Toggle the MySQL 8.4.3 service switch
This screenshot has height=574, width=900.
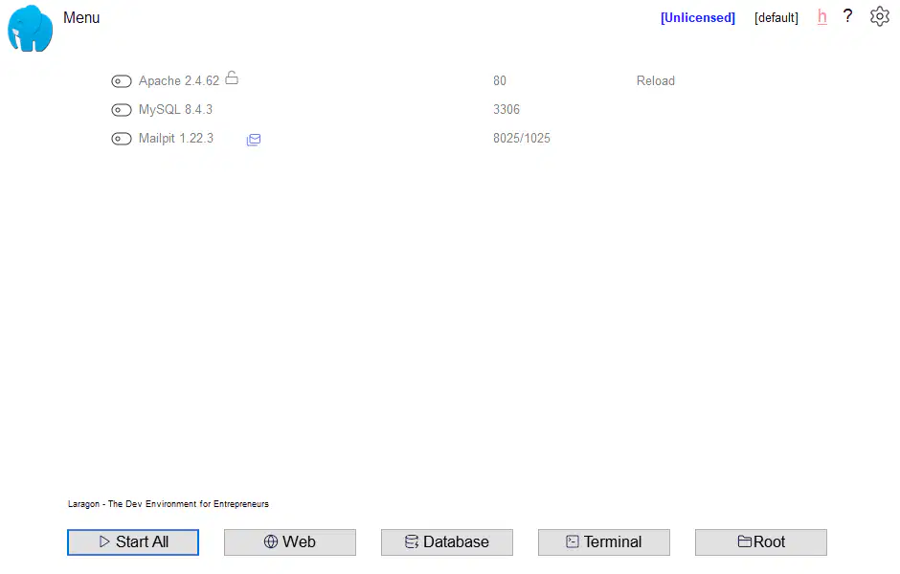click(x=121, y=110)
